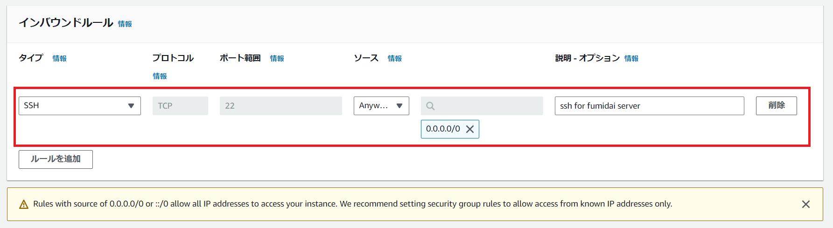Click the 'ssh for fumidai server' description field
Viewport: 833px width, 228px height.
pos(649,106)
